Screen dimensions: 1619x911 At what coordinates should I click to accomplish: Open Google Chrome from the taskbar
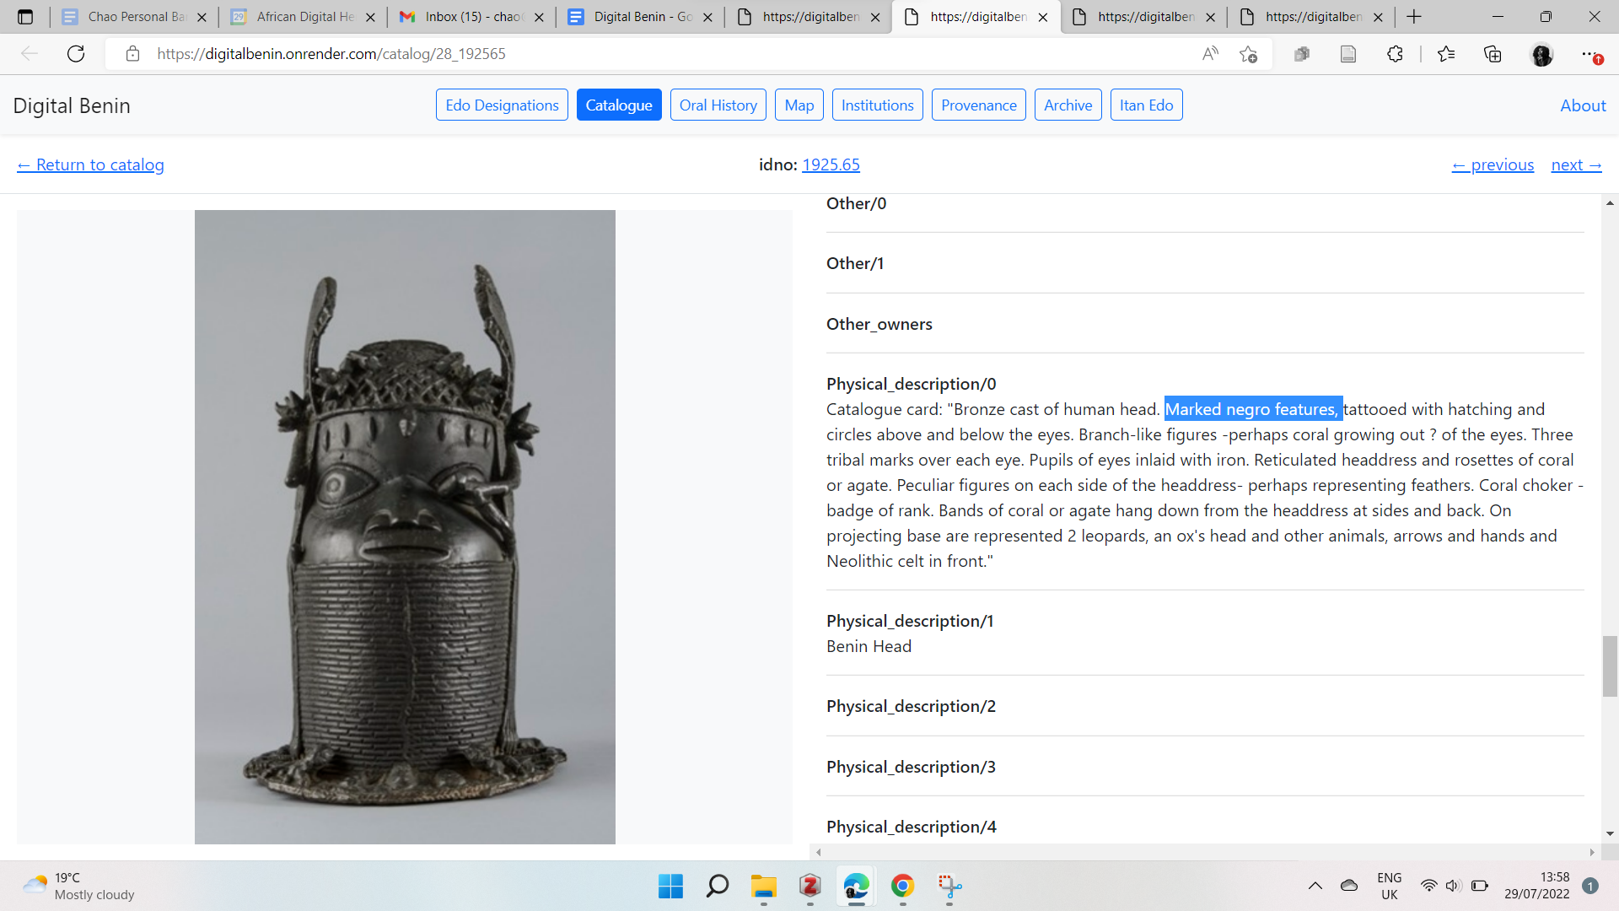(903, 886)
